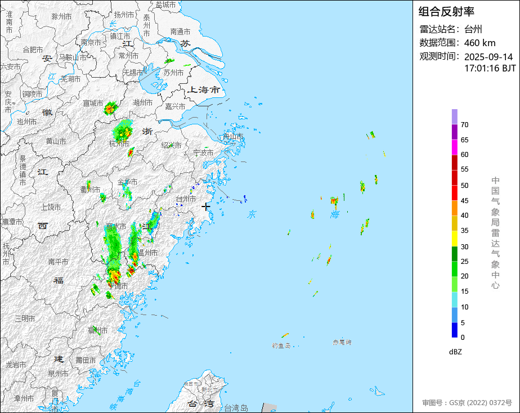
Task: Click the 镇江市 city label
Action: tap(120, 36)
